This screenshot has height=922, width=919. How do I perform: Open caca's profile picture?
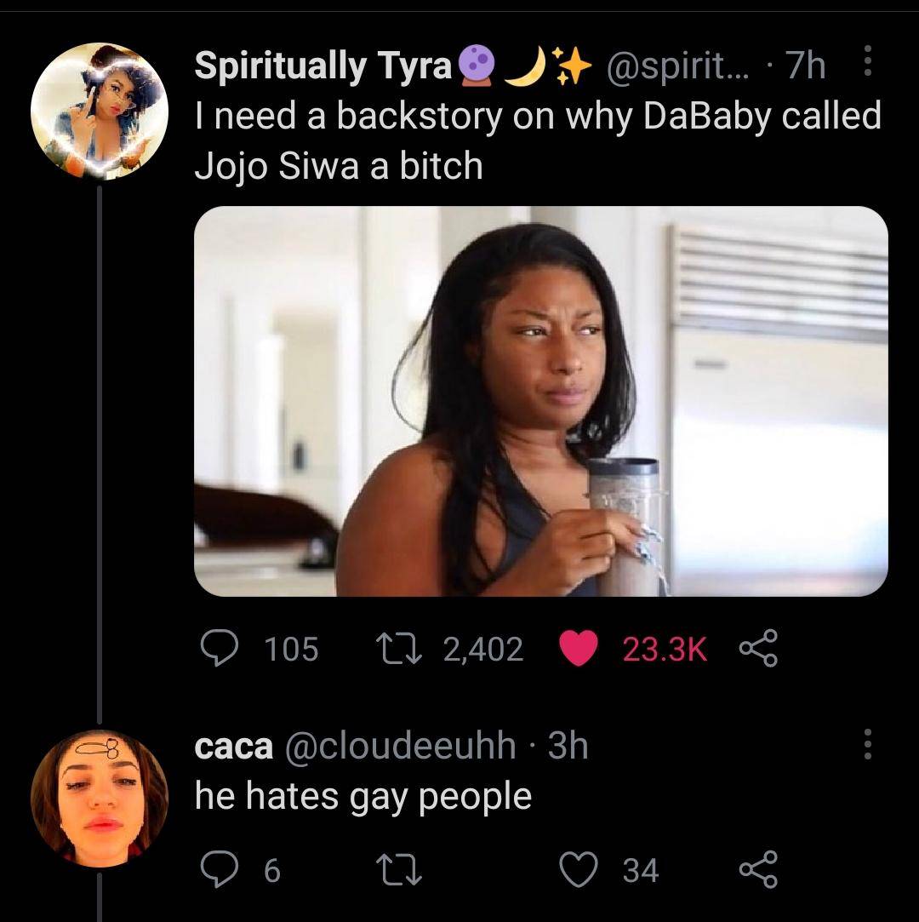(x=100, y=799)
